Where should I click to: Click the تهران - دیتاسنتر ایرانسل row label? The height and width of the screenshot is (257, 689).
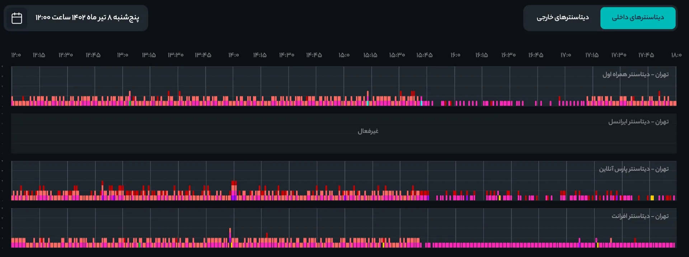(x=638, y=122)
